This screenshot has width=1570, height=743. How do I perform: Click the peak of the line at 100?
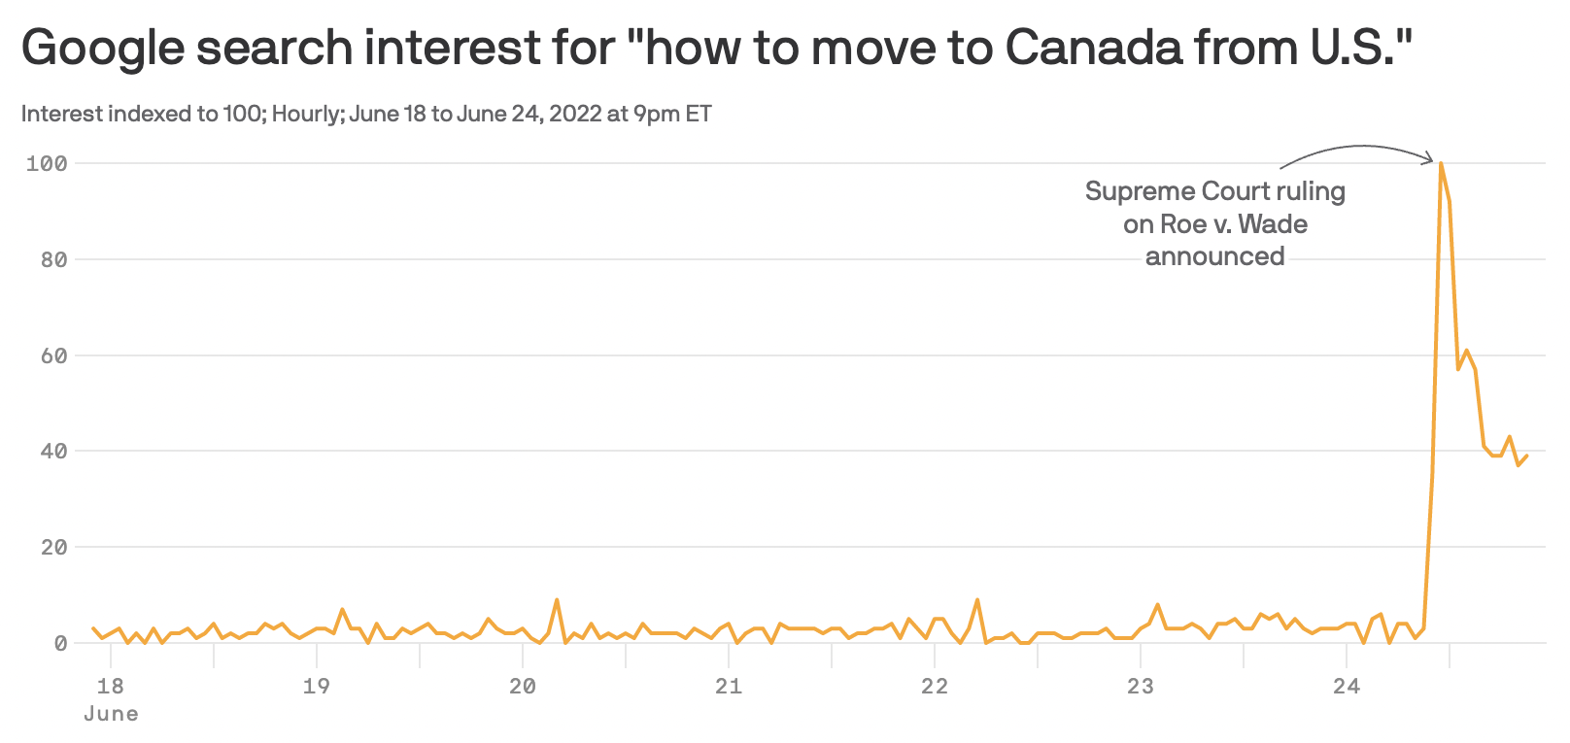pyautogui.click(x=1440, y=163)
